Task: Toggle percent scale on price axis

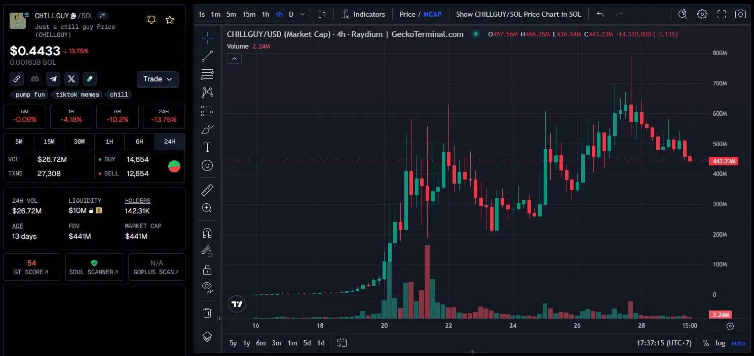Action: click(706, 343)
